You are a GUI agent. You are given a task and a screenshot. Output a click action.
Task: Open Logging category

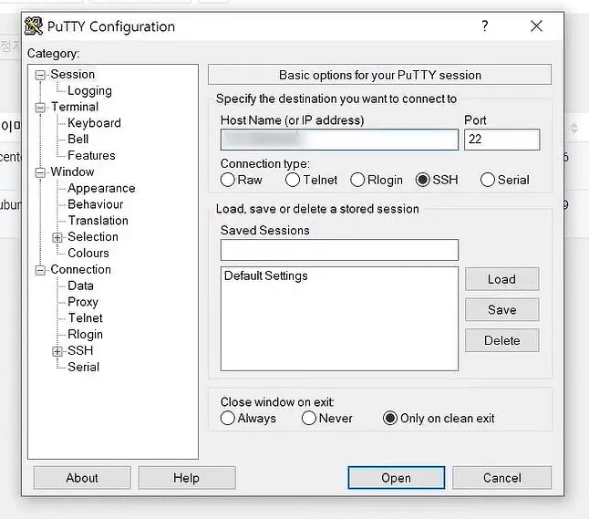tap(89, 91)
